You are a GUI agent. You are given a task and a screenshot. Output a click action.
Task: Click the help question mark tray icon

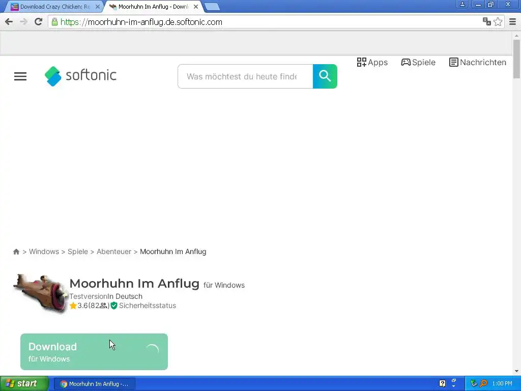442,383
